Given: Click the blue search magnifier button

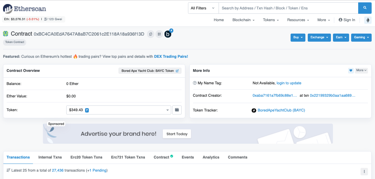Looking at the screenshot, I should (365, 8).
